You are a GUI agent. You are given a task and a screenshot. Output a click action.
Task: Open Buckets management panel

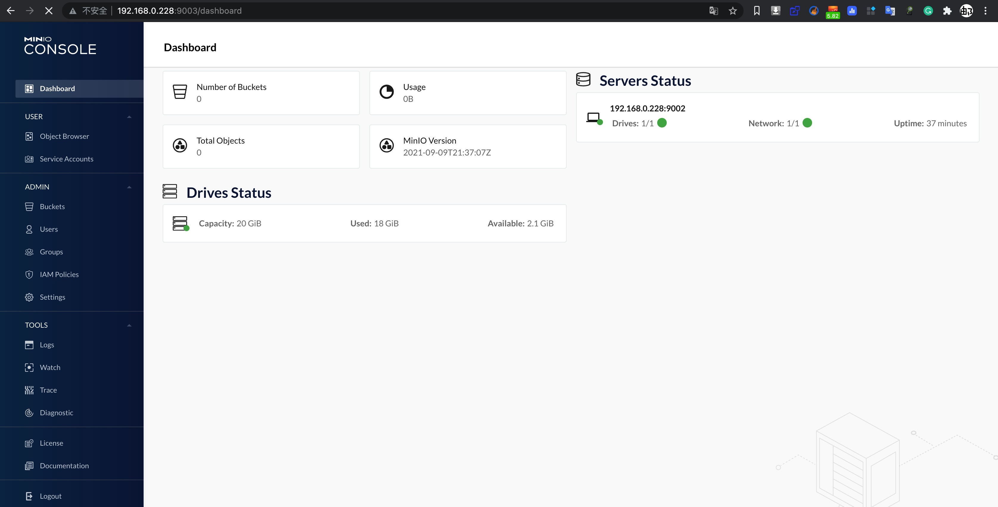[52, 206]
